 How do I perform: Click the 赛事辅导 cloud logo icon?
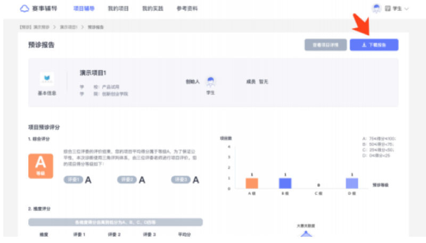point(24,9)
